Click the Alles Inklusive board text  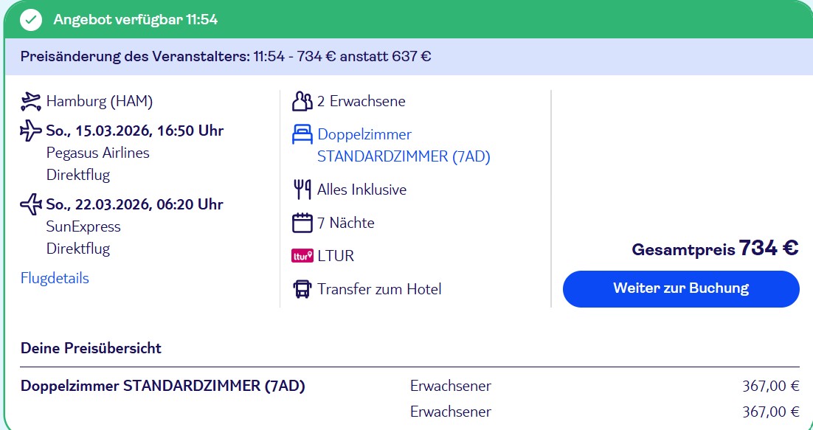[361, 190]
